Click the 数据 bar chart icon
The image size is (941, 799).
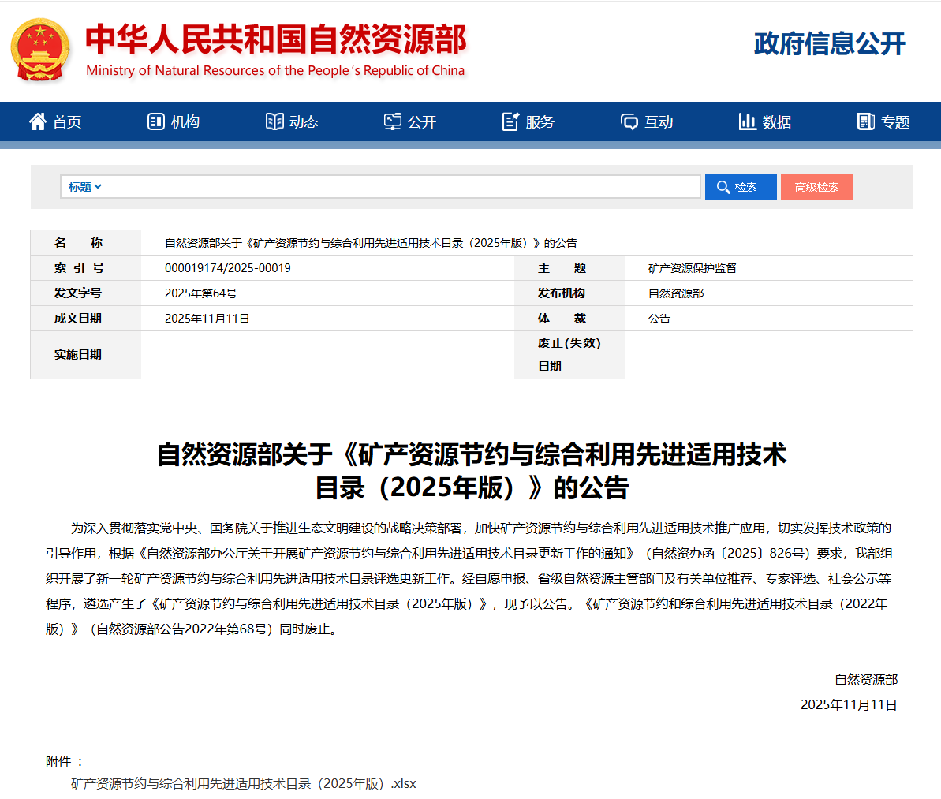pos(747,121)
